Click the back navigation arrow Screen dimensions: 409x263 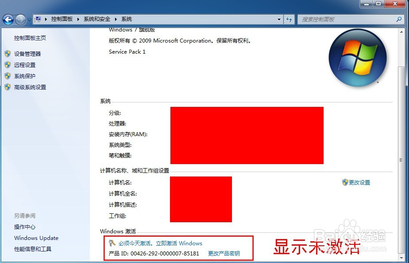pyautogui.click(x=9, y=19)
